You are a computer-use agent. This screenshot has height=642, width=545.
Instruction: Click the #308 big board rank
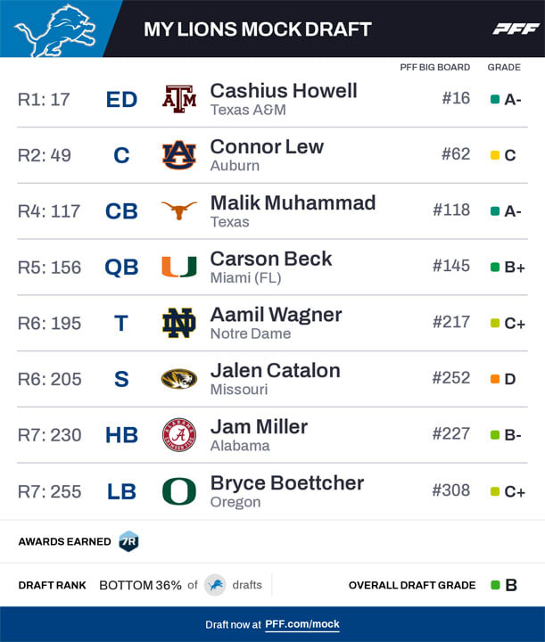451,490
